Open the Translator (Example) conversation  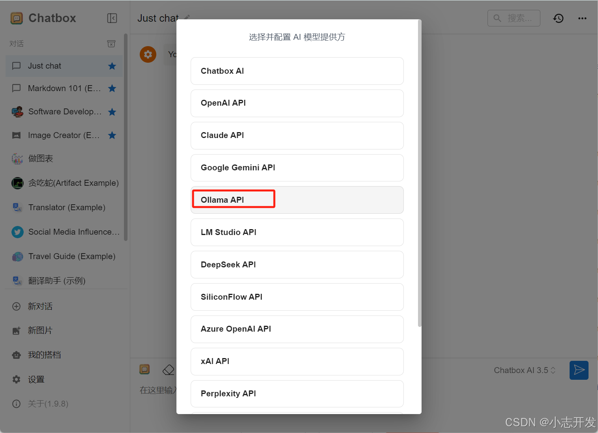pyautogui.click(x=64, y=207)
